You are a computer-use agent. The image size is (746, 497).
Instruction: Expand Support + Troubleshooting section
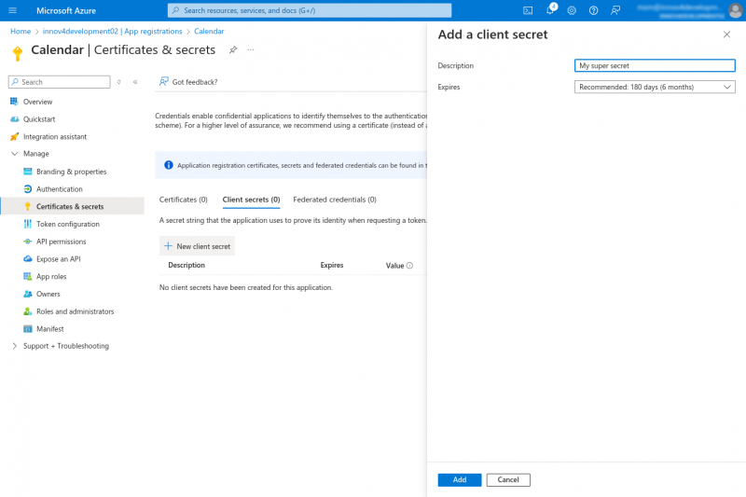pyautogui.click(x=14, y=346)
